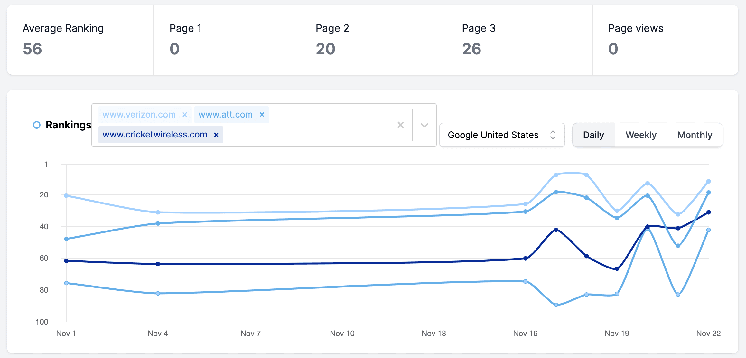The height and width of the screenshot is (358, 746).
Task: Remove the www.verizon.com tag
Action: (x=185, y=115)
